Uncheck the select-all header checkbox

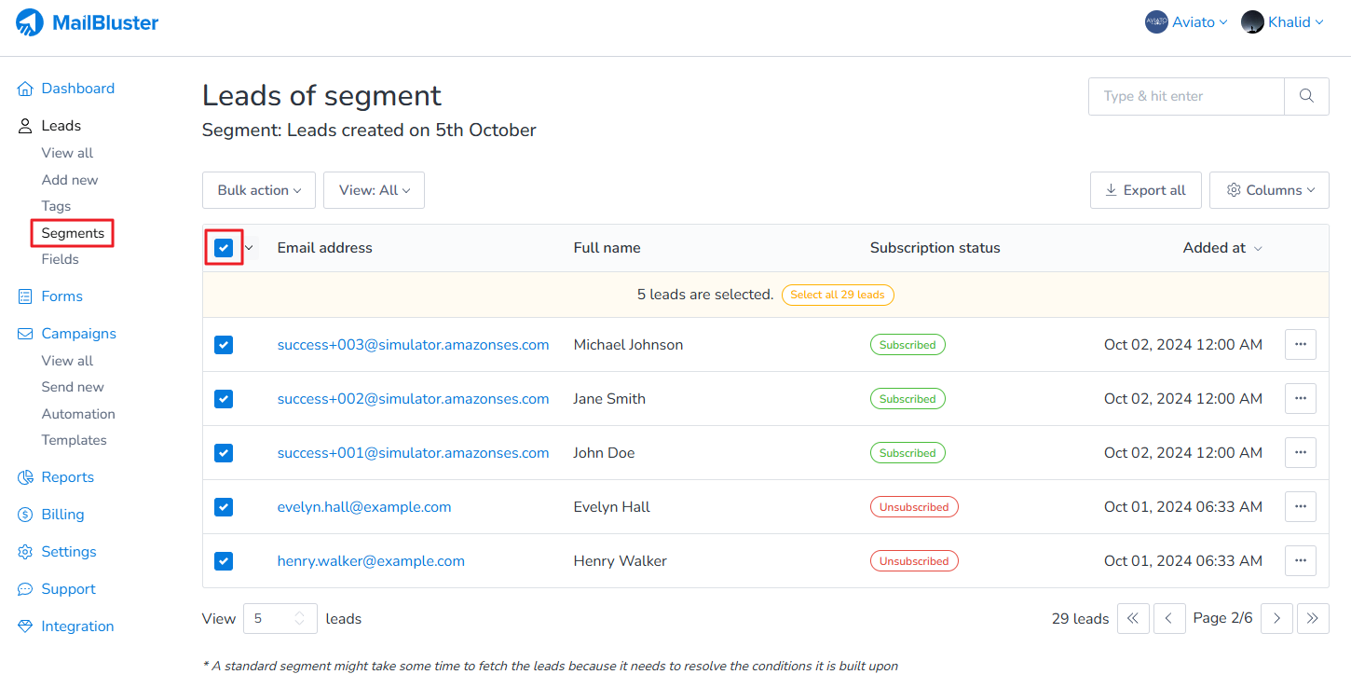(x=224, y=248)
